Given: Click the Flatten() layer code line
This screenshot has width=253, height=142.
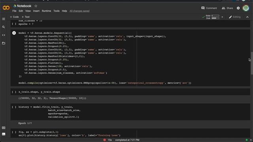Looking at the screenshot, I should point(43,63).
